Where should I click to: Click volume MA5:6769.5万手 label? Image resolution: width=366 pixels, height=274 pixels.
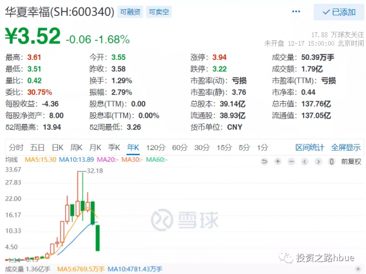[81, 269]
